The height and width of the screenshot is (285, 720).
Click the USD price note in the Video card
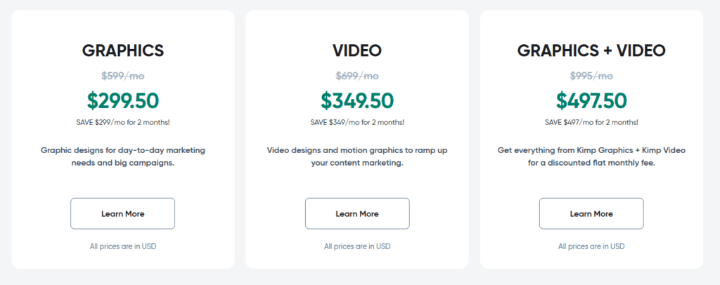(356, 246)
